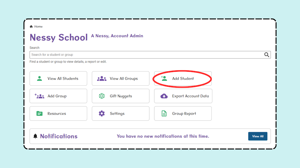Click the purple people icon for View All Groups
Image resolution: width=300 pixels, height=168 pixels.
[x=102, y=78]
